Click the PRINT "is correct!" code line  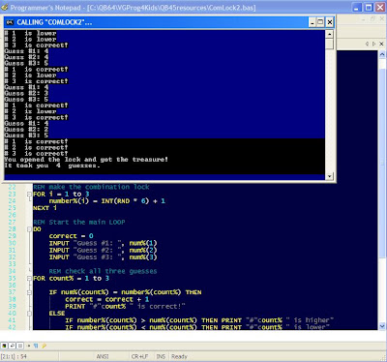[x=125, y=307]
